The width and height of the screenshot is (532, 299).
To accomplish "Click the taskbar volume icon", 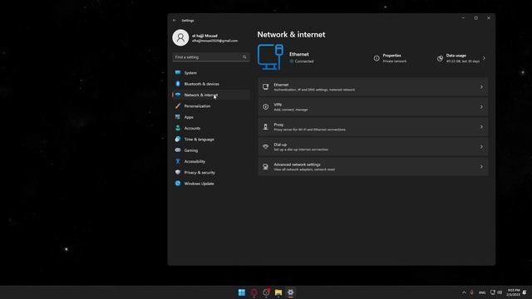I will [x=500, y=292].
